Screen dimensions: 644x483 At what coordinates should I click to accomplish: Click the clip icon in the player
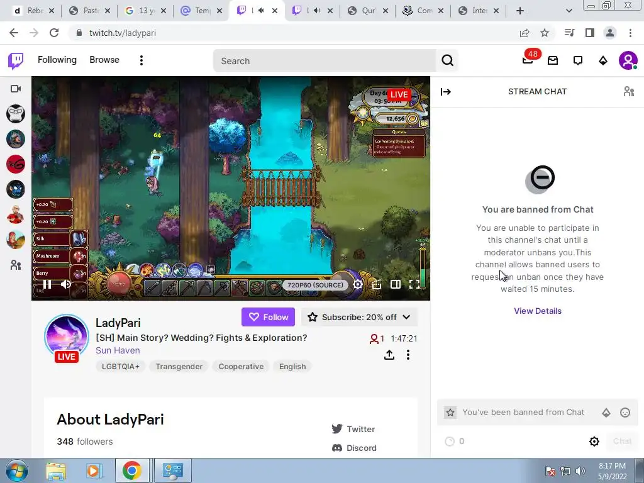pos(377,284)
